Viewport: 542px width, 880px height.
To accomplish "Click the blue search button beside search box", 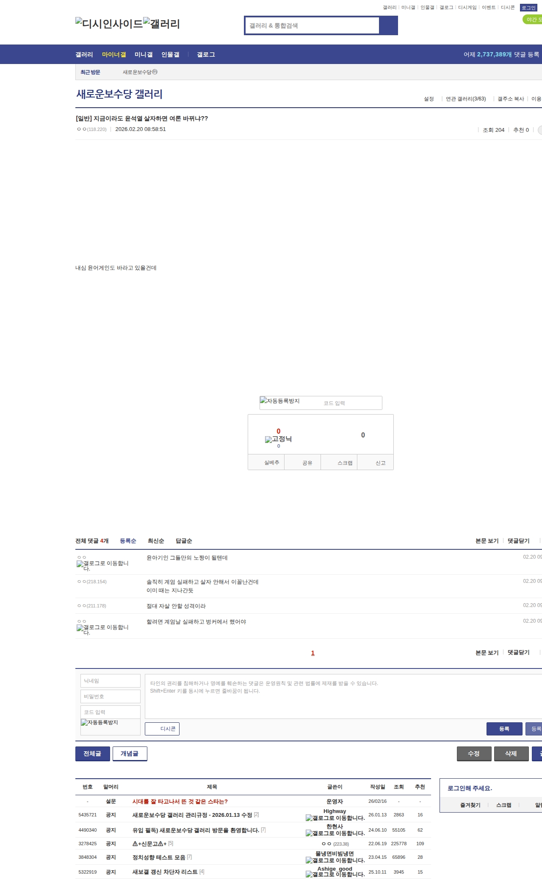I will tap(388, 25).
